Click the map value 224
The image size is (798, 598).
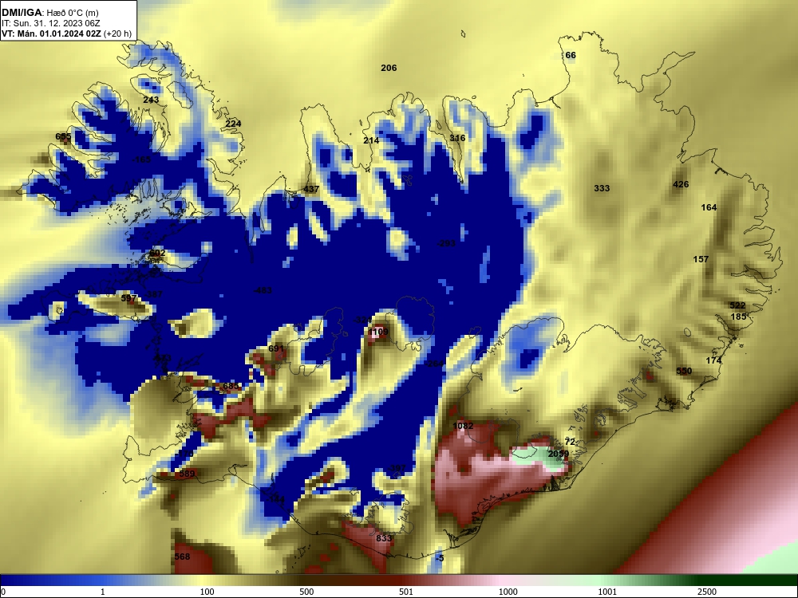point(233,124)
